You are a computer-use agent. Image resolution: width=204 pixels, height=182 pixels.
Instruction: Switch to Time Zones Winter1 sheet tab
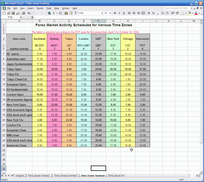[39, 175]
